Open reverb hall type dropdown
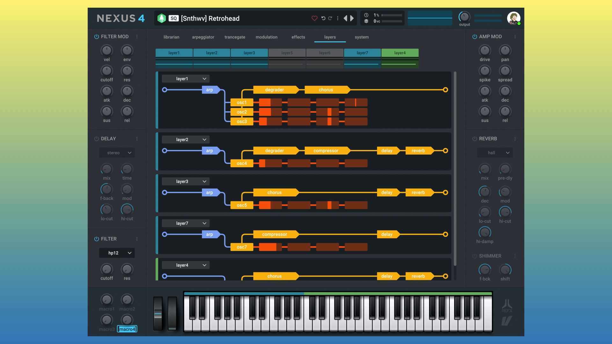 (495, 153)
